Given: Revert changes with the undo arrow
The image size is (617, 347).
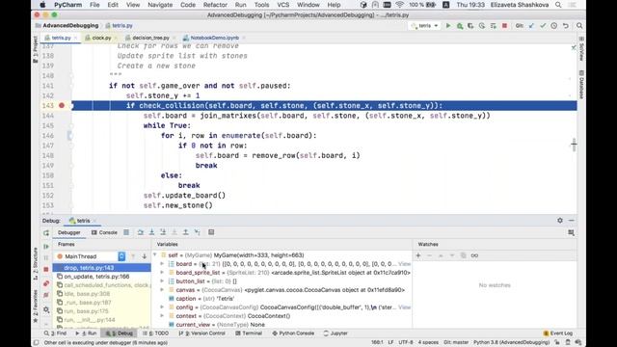Looking at the screenshot, I should tap(566, 26).
